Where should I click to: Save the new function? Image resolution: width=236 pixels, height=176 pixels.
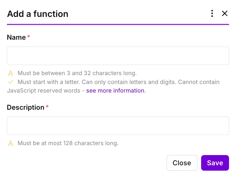[x=215, y=163]
